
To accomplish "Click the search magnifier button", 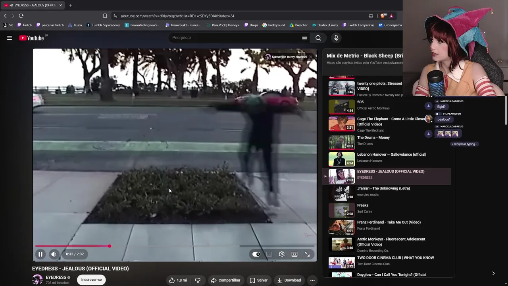I will tap(318, 38).
